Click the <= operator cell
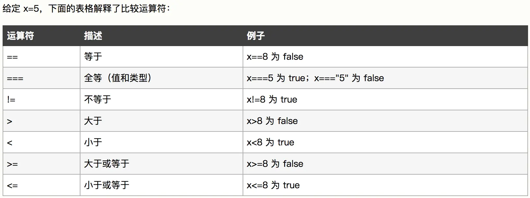The height and width of the screenshot is (198, 530). [x=12, y=186]
